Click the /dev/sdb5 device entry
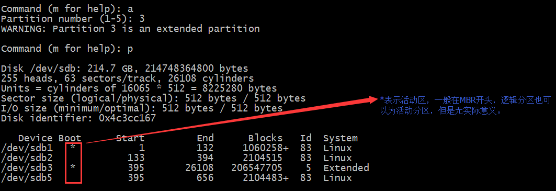 point(27,178)
